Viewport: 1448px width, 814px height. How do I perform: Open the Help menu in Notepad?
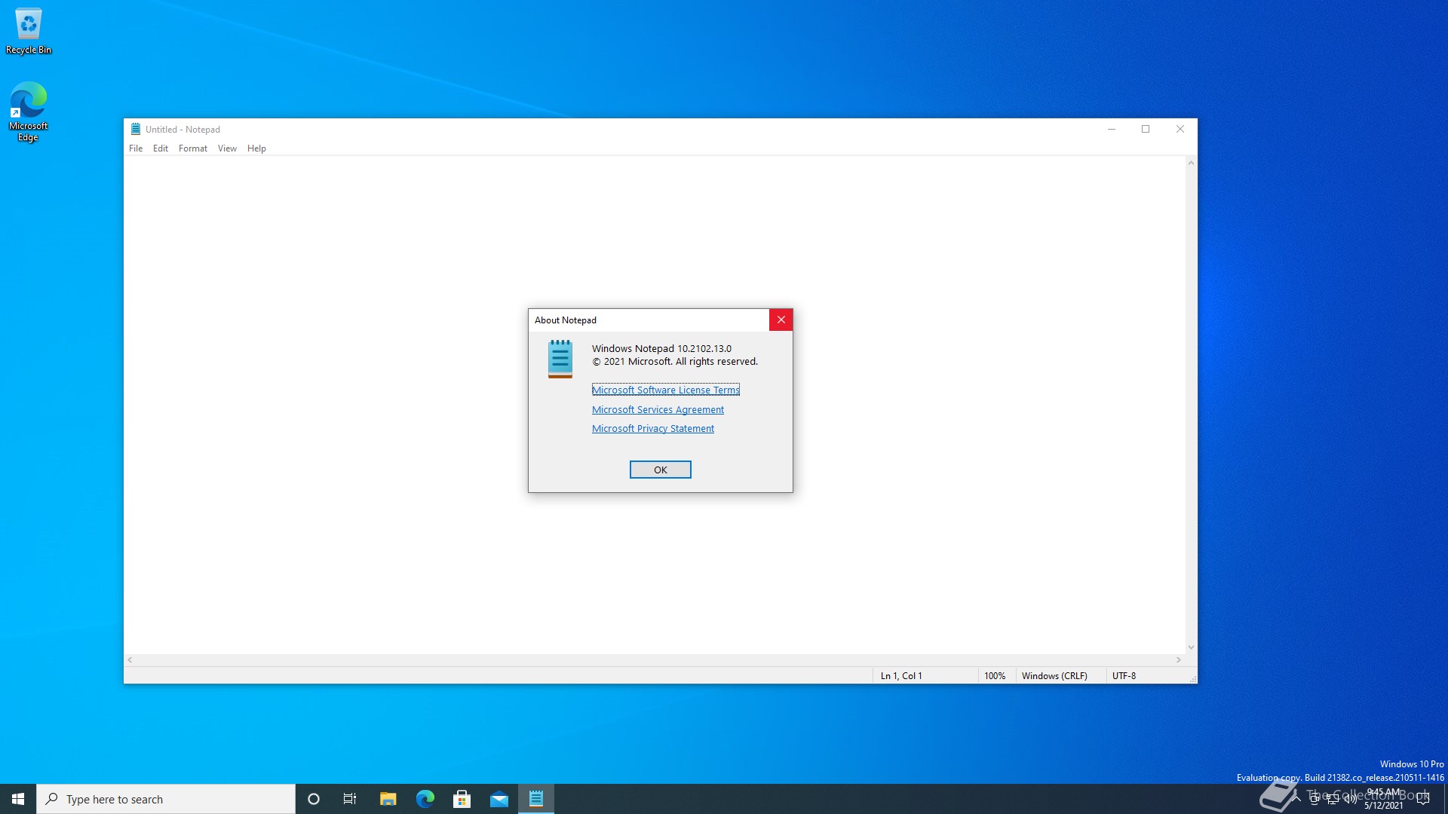(256, 148)
